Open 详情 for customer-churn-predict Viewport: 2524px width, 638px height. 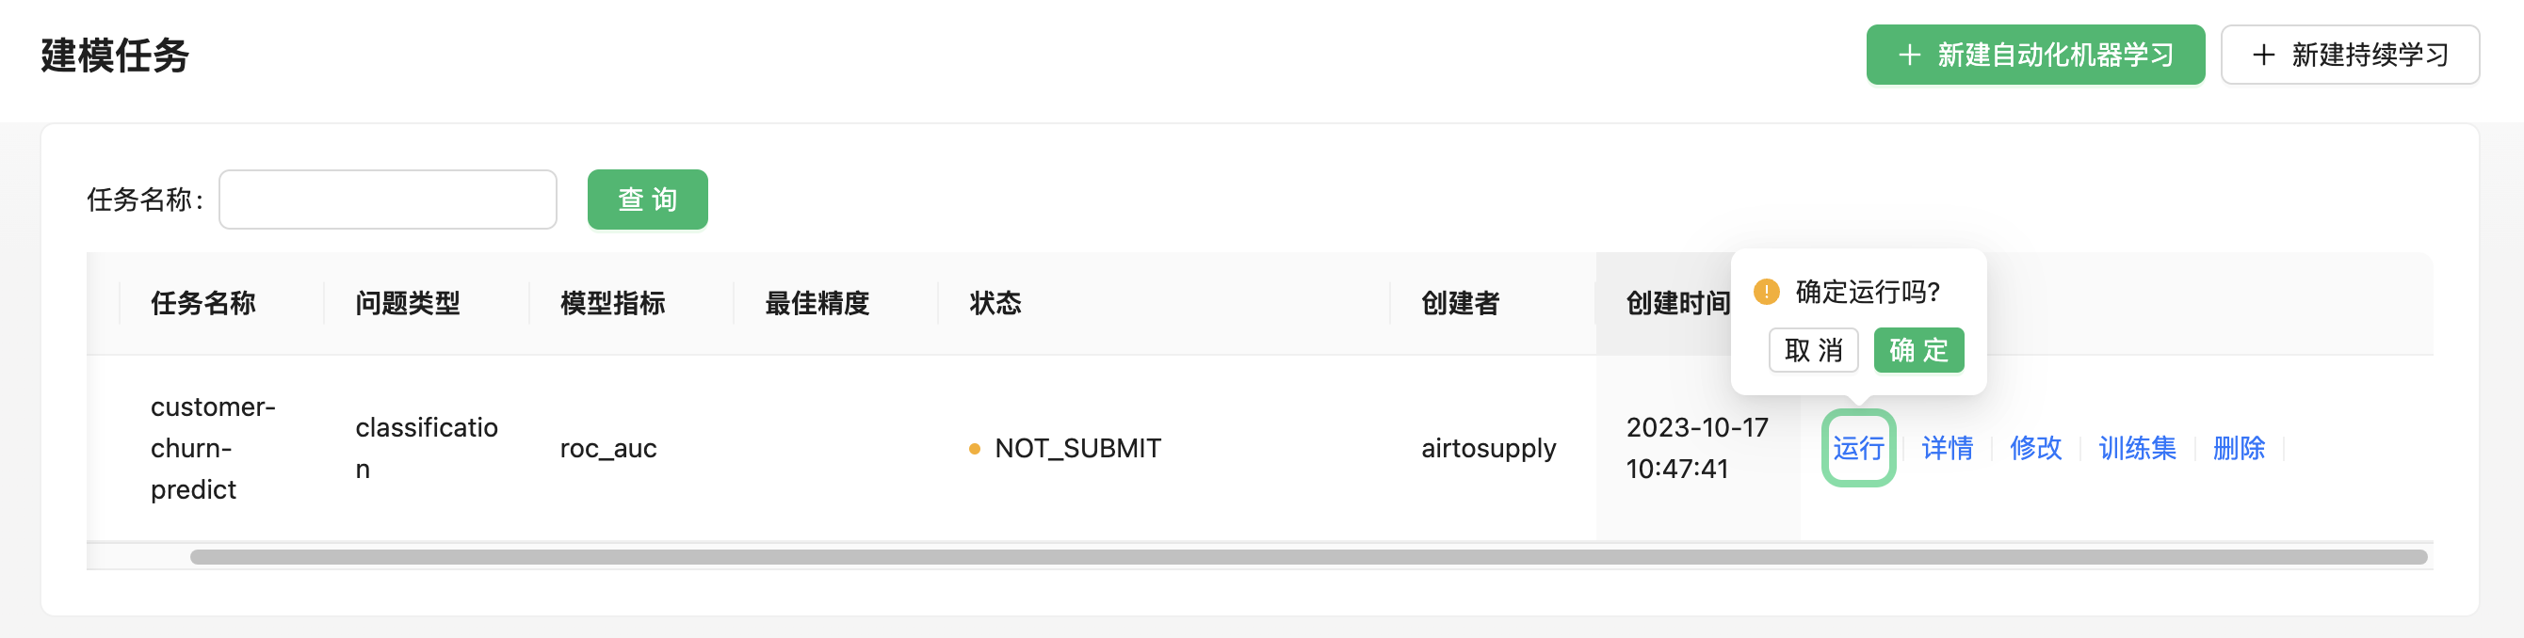click(1946, 448)
